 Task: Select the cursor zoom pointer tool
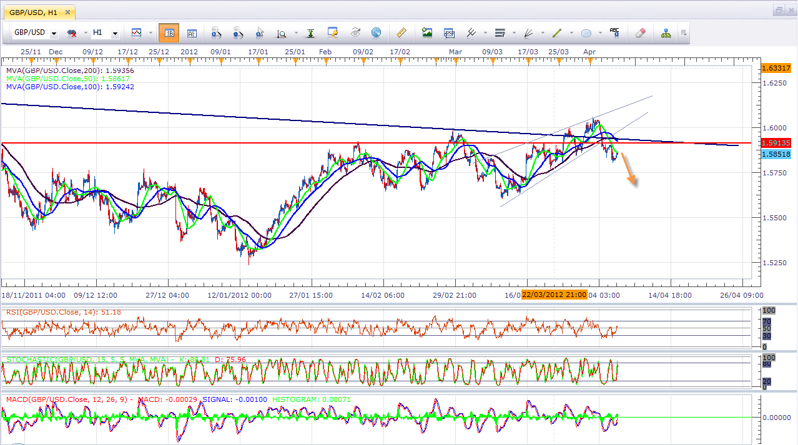259,33
